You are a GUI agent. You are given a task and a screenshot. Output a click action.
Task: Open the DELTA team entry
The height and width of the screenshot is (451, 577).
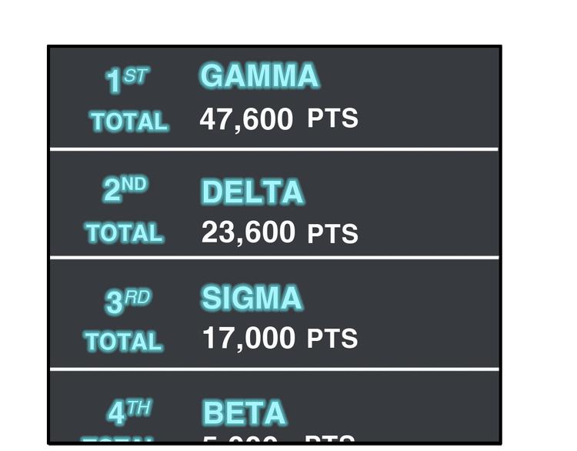coord(252,192)
